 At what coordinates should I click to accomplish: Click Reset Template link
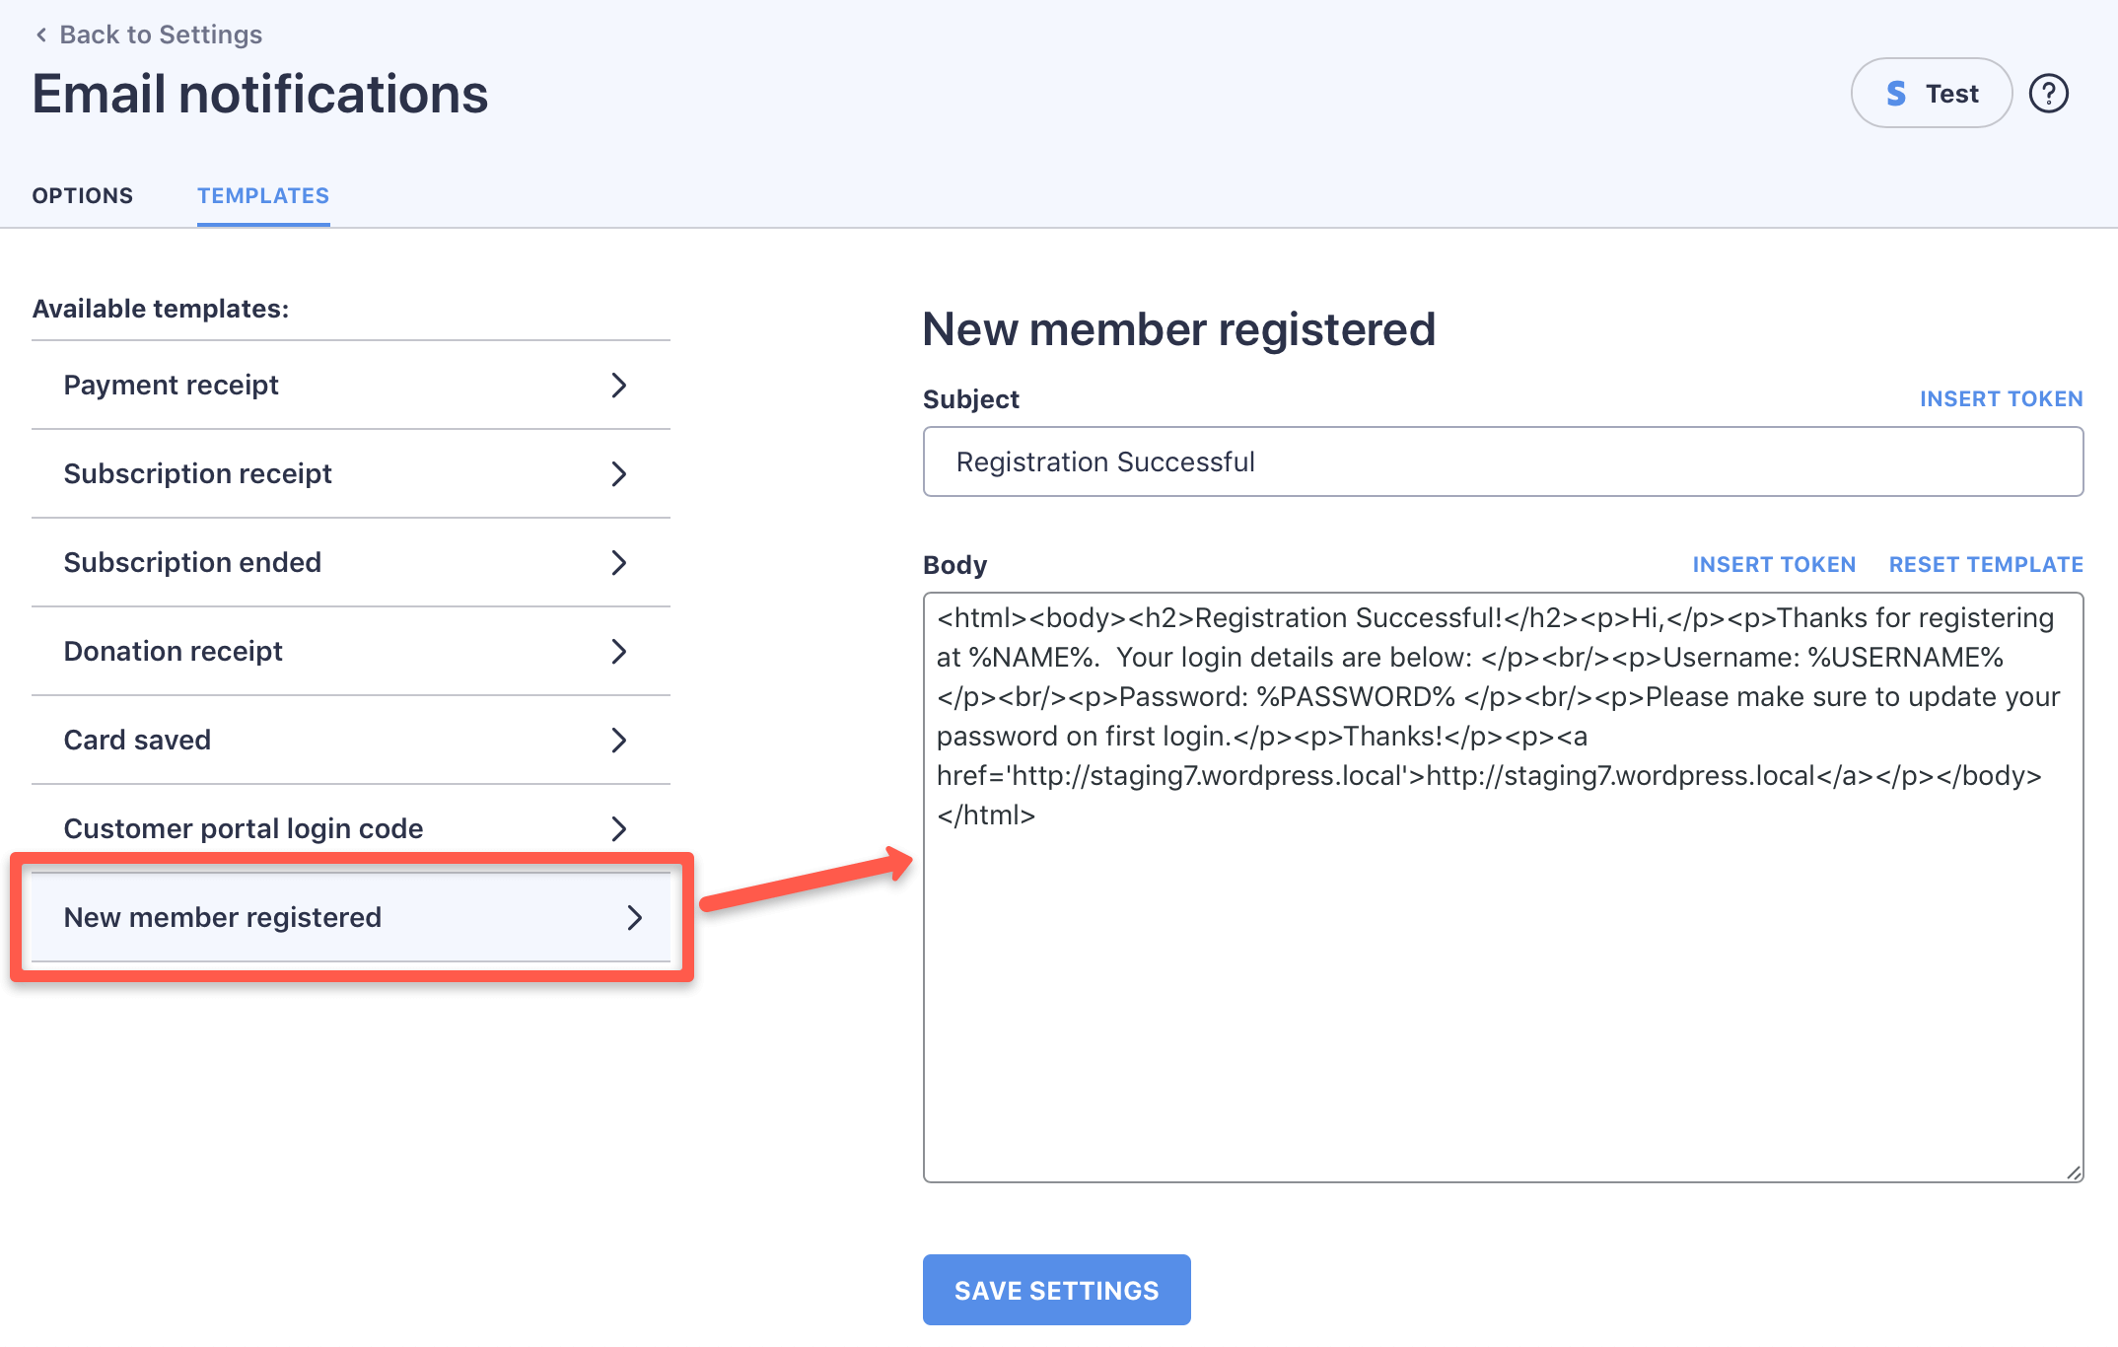(1986, 565)
